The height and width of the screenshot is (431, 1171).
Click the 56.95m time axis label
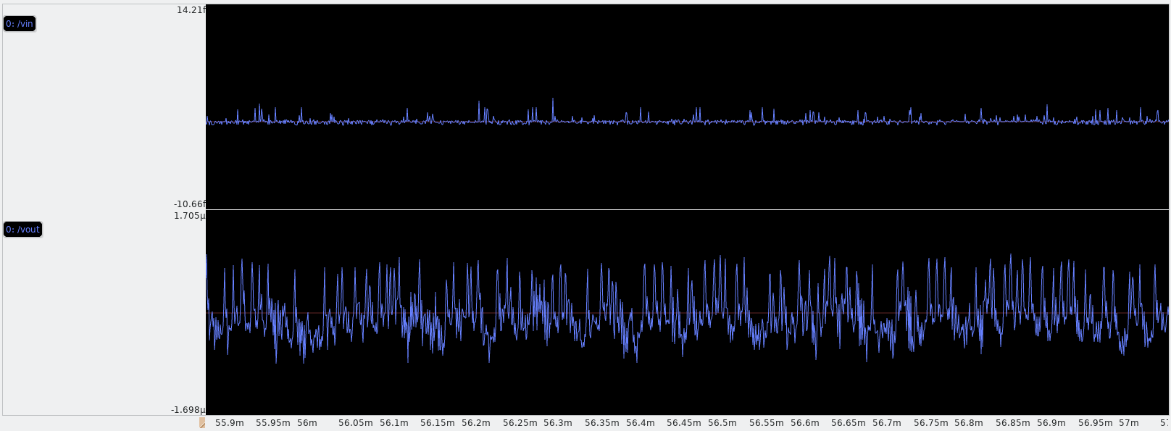click(x=1096, y=423)
